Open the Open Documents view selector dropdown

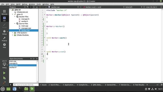point(20,59)
